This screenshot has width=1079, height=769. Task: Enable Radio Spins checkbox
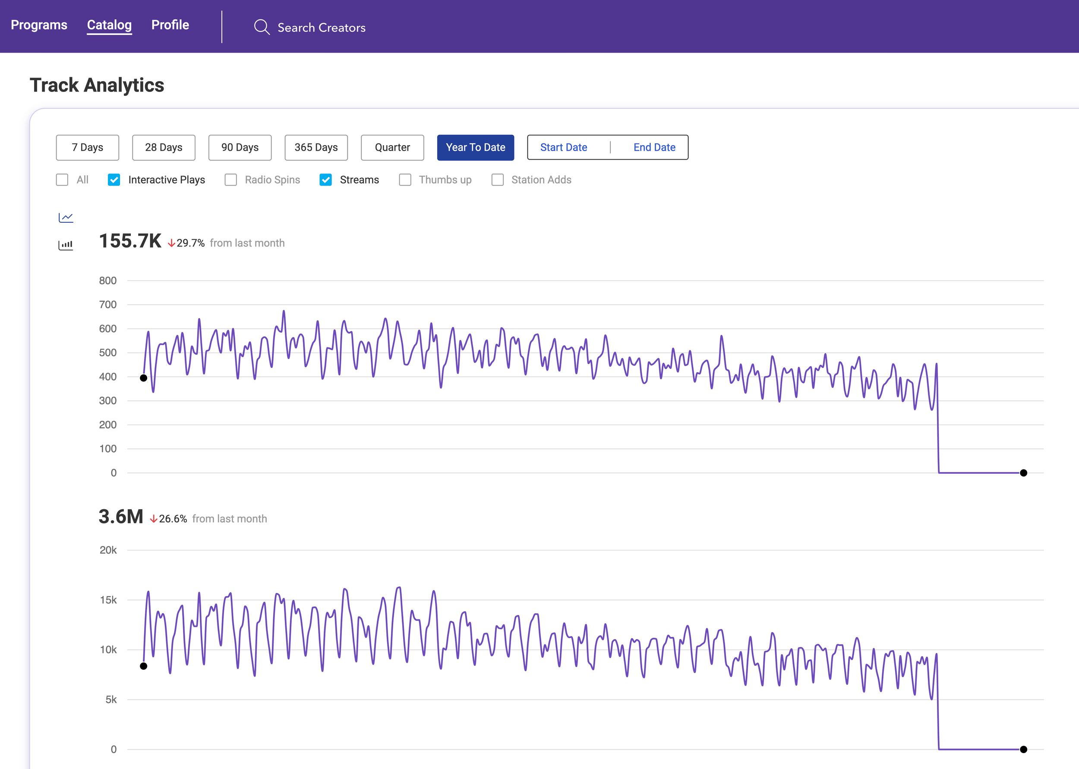coord(230,180)
